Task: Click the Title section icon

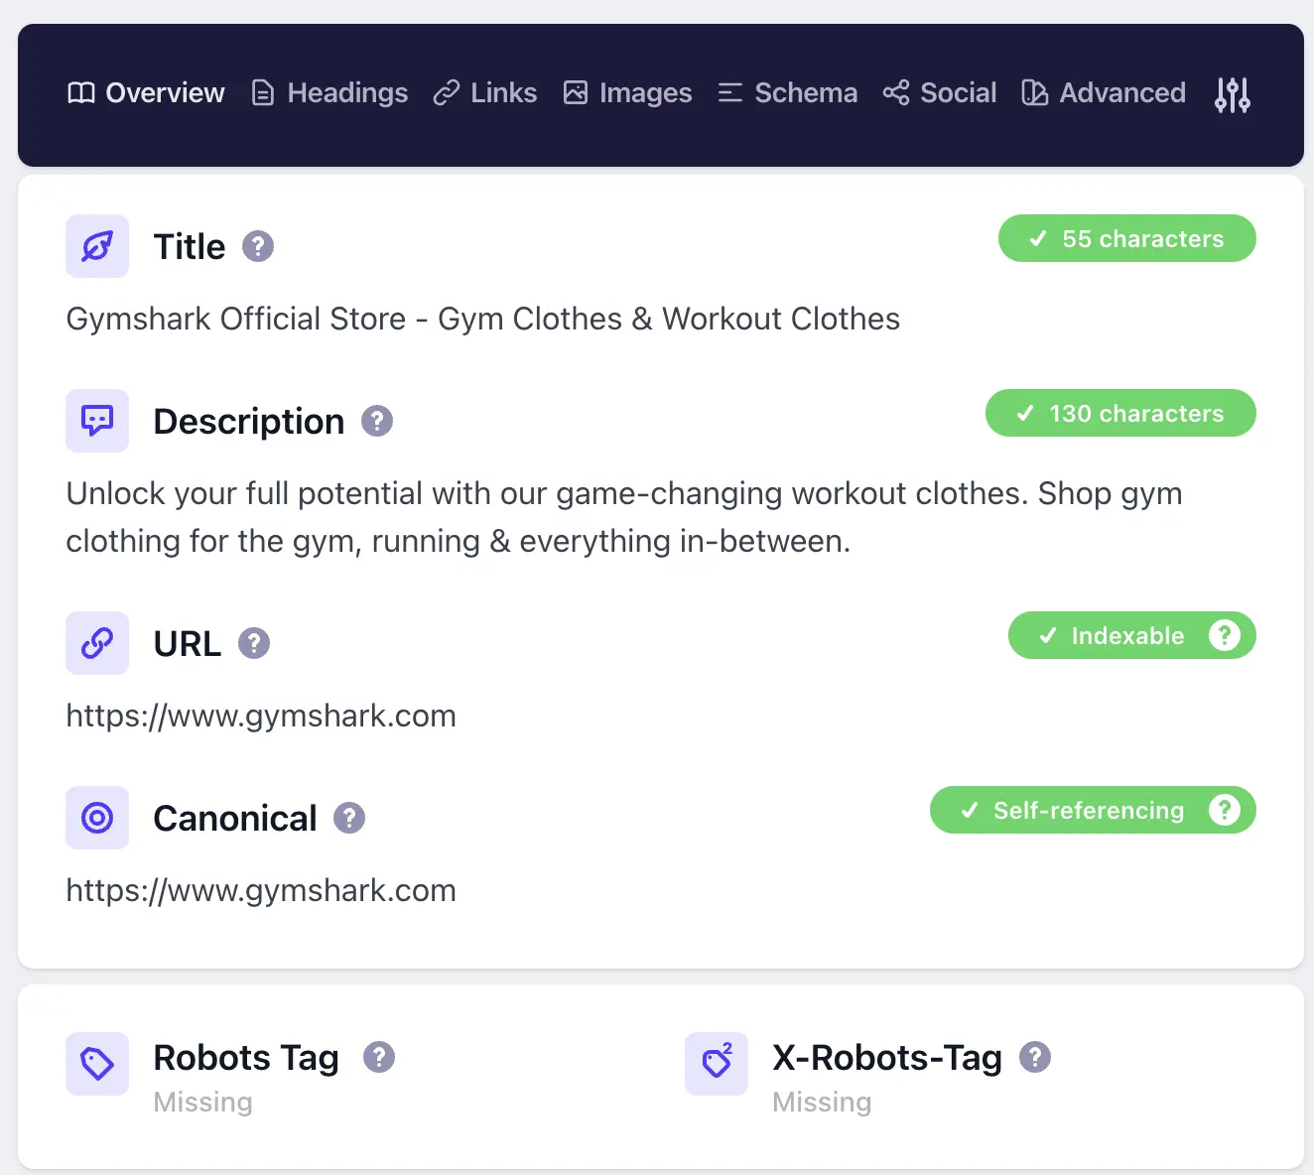Action: pos(97,246)
